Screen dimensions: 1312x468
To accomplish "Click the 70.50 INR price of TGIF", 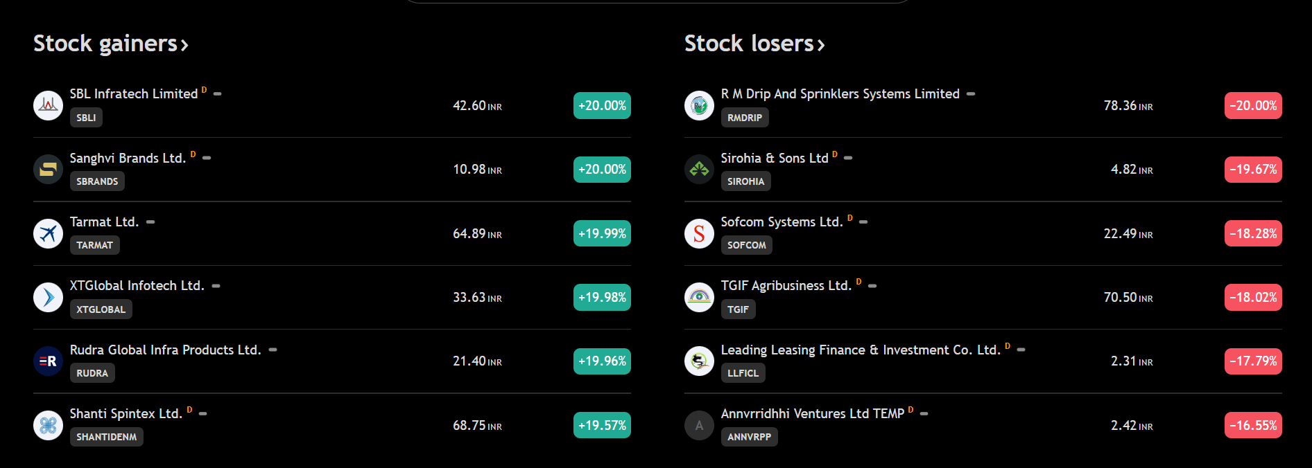I will pyautogui.click(x=1128, y=297).
